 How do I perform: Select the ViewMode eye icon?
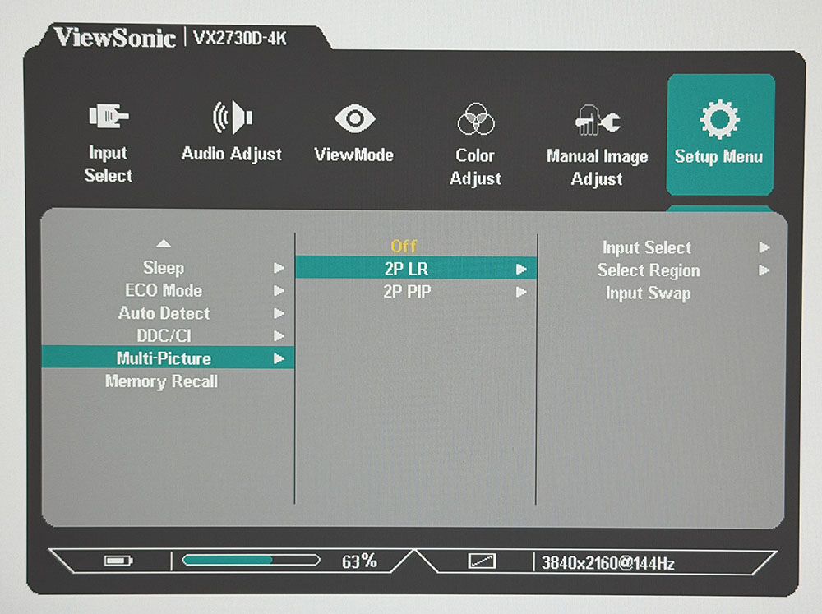pos(355,118)
